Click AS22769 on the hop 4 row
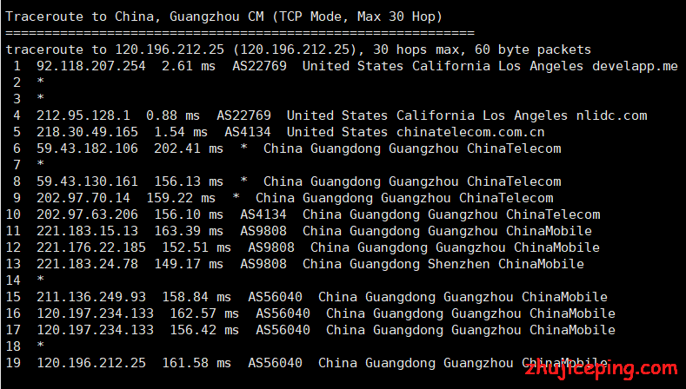The width and height of the screenshot is (686, 389). pos(243,115)
